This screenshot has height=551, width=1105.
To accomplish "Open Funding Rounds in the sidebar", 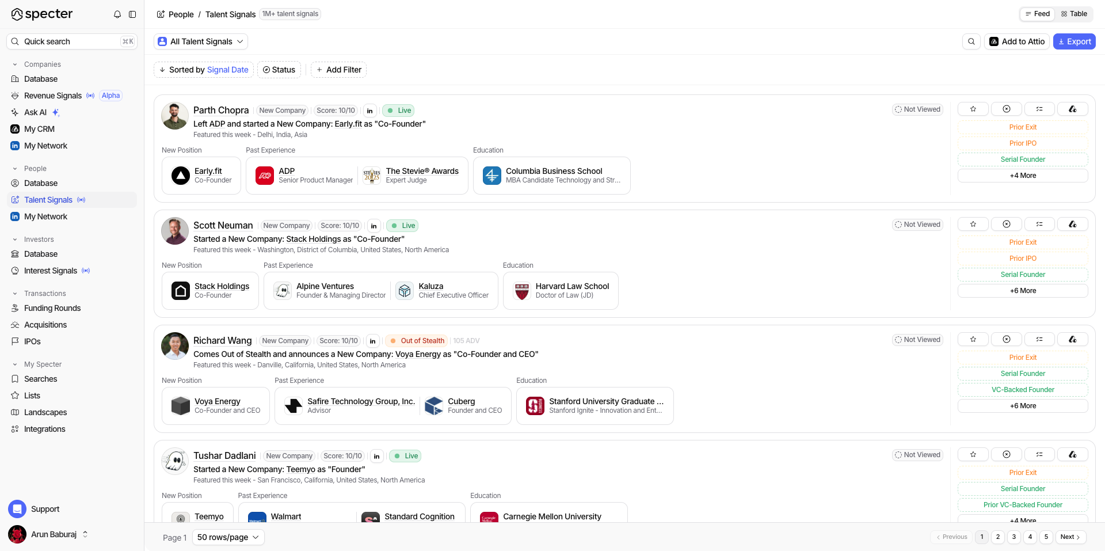I will pyautogui.click(x=52, y=308).
